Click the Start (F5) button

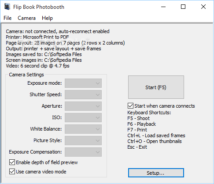156,87
